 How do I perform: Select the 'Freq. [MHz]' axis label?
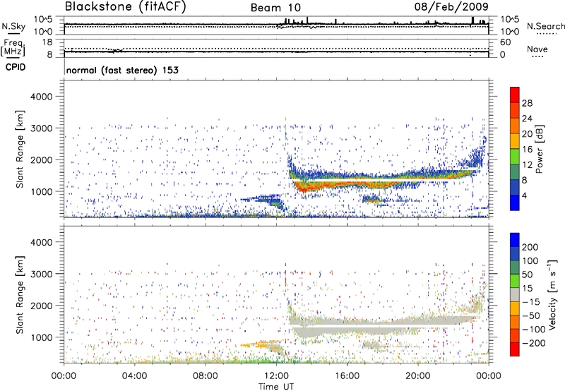pos(13,48)
